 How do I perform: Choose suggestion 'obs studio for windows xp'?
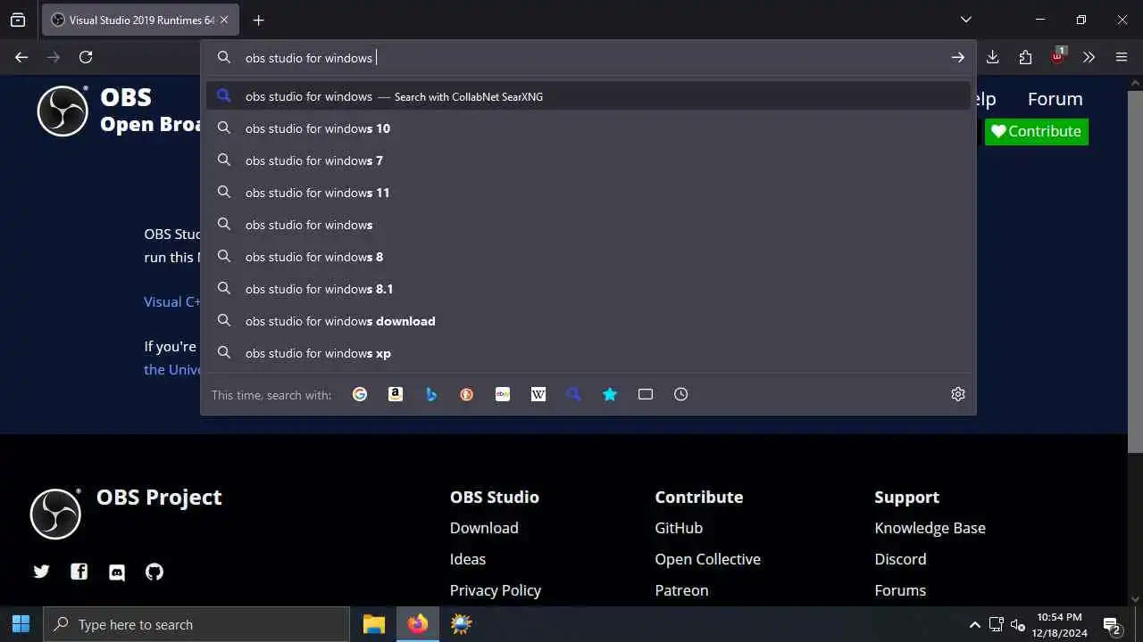pos(588,353)
